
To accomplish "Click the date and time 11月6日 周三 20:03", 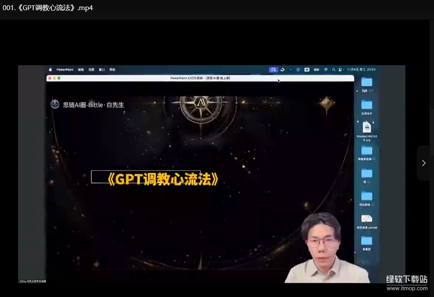I will tap(361, 70).
